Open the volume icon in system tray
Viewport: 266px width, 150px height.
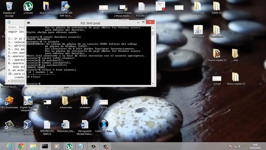(x=239, y=146)
